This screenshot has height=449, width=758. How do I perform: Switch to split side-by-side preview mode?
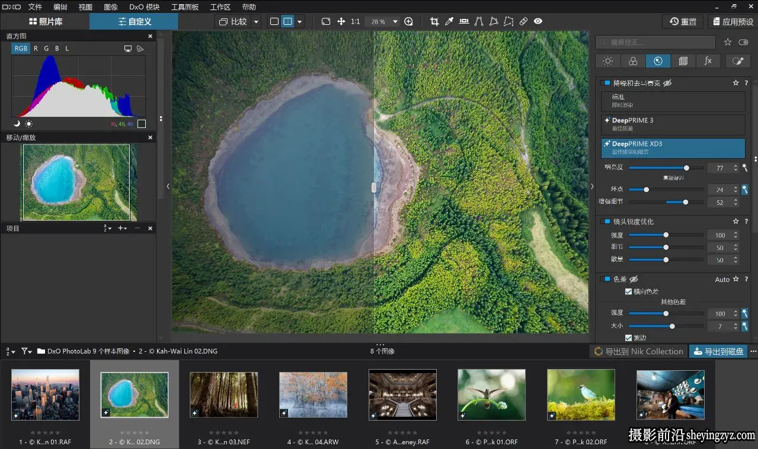coord(287,21)
